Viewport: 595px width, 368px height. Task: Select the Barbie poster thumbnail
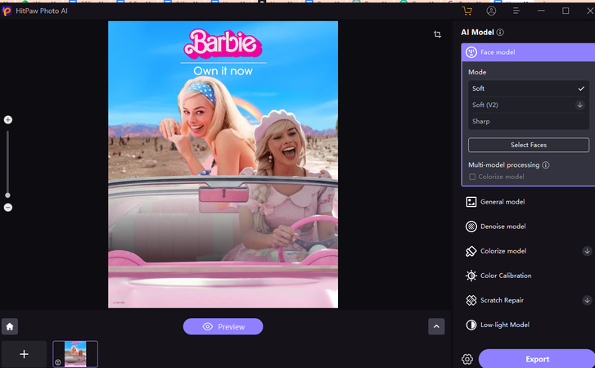coord(75,354)
